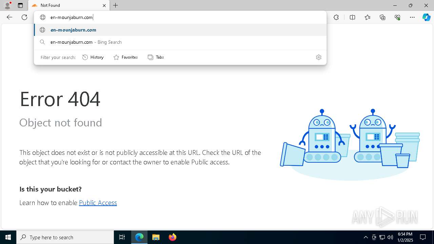Select the Not Found tab
Image resolution: width=434 pixels, height=244 pixels.
(69, 5)
